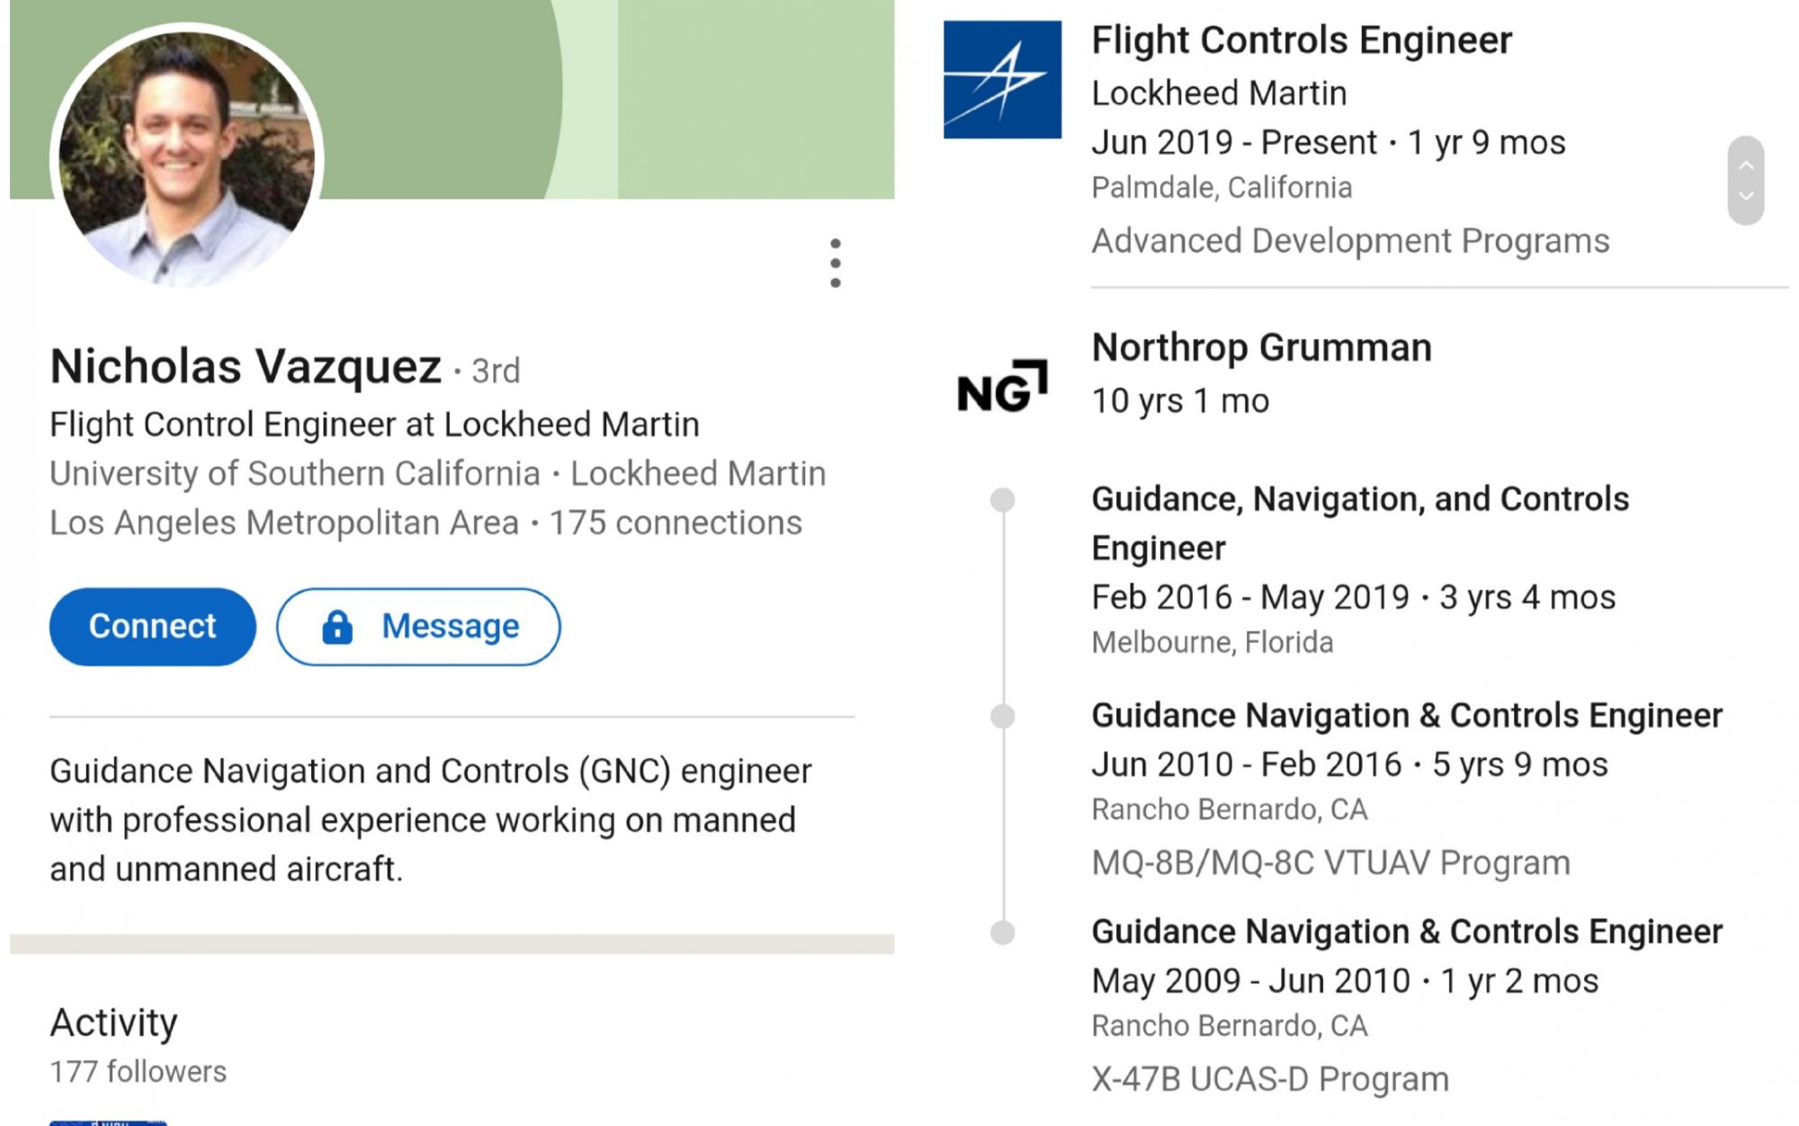The width and height of the screenshot is (1799, 1126).
Task: Click the Northrop Grumman NG logo
Action: 1002,387
